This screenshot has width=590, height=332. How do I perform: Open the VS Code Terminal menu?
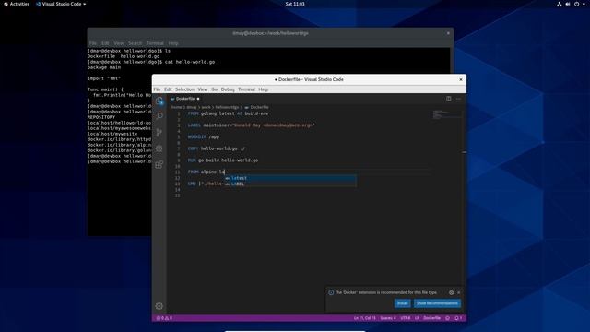click(246, 89)
